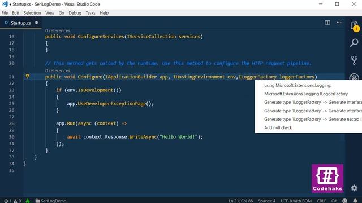This screenshot has width=362, height=203.
Task: Open the Go menu
Action: 62,13
